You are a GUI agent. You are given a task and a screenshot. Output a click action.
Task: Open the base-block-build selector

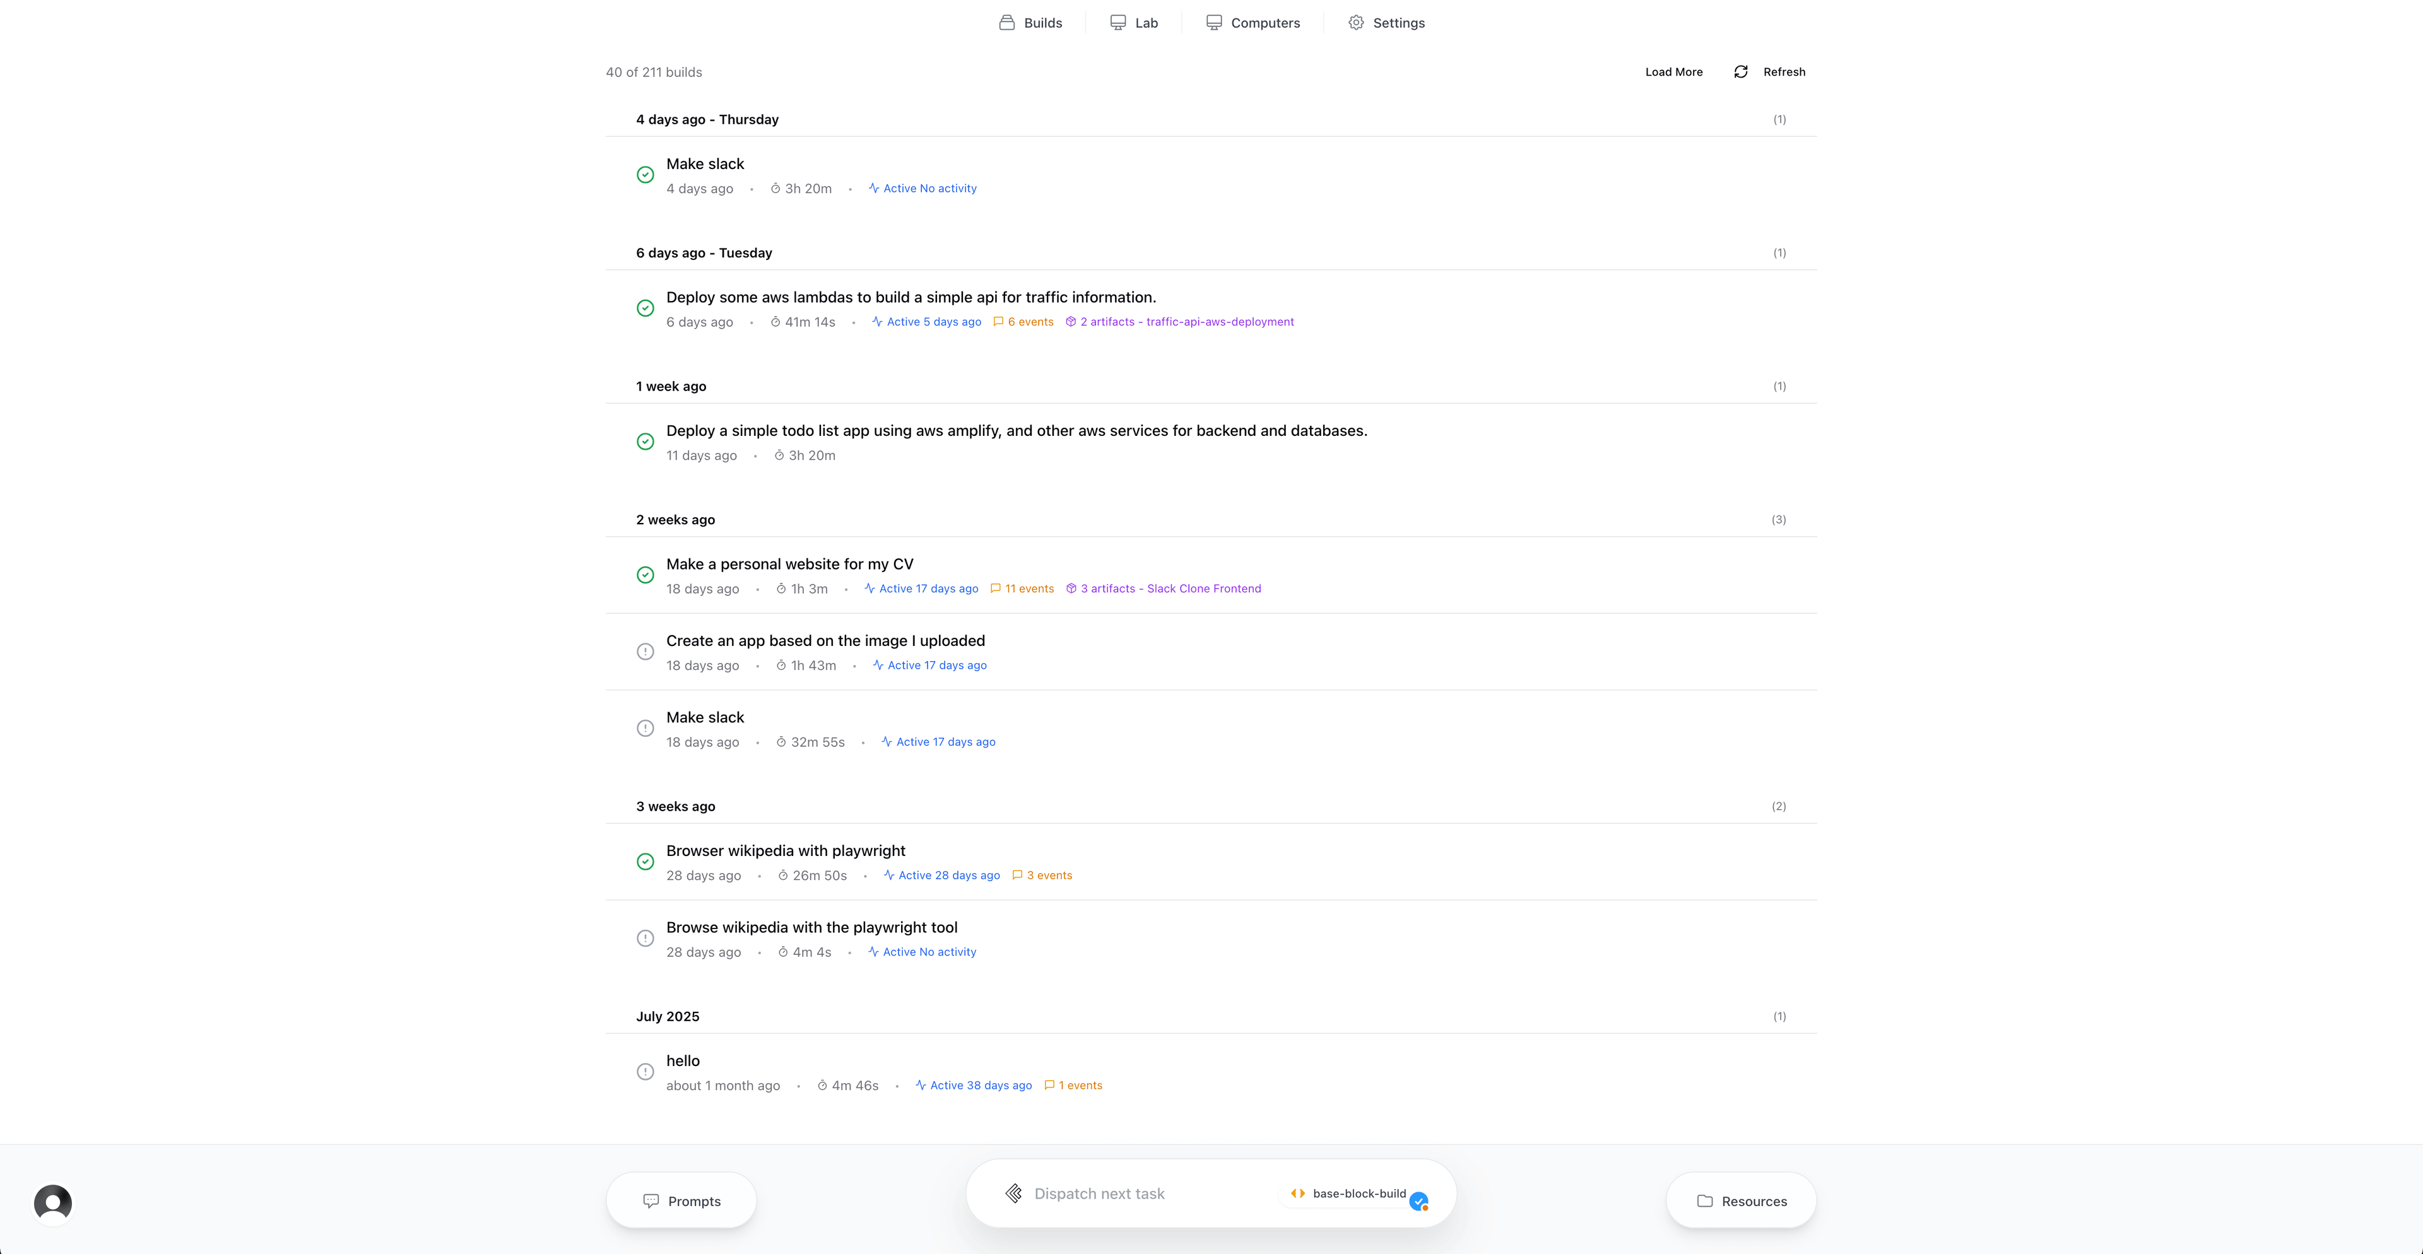(x=1350, y=1194)
